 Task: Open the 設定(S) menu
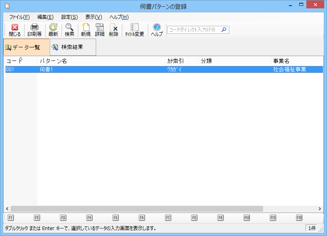click(70, 17)
